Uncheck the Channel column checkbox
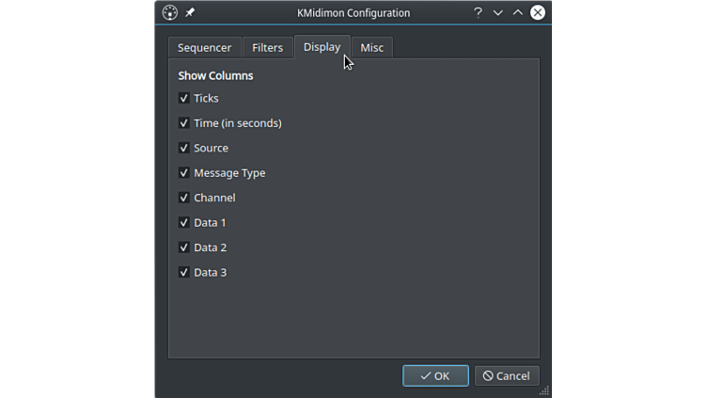707x398 pixels. coord(184,198)
